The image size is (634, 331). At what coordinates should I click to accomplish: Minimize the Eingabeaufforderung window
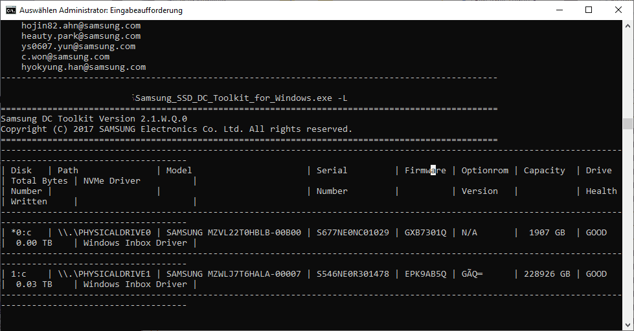[560, 10]
